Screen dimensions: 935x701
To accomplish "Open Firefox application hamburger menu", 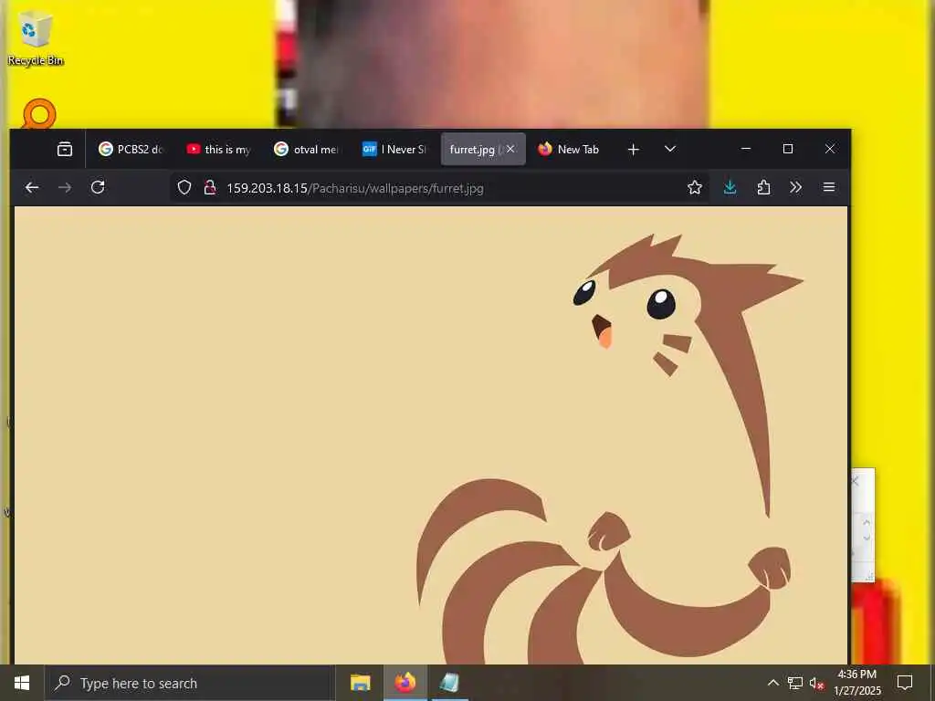I will 829,188.
